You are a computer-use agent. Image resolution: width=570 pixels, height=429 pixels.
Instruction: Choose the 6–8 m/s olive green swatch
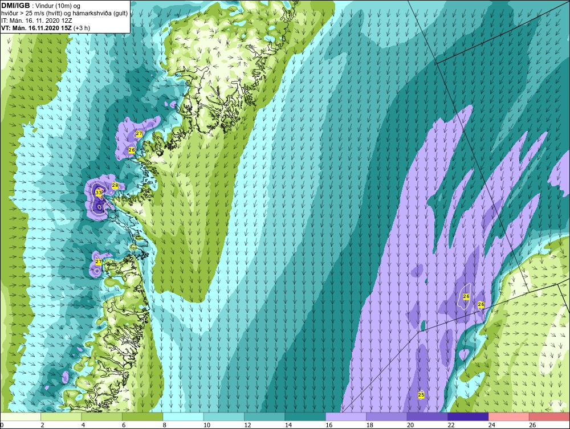142,416
